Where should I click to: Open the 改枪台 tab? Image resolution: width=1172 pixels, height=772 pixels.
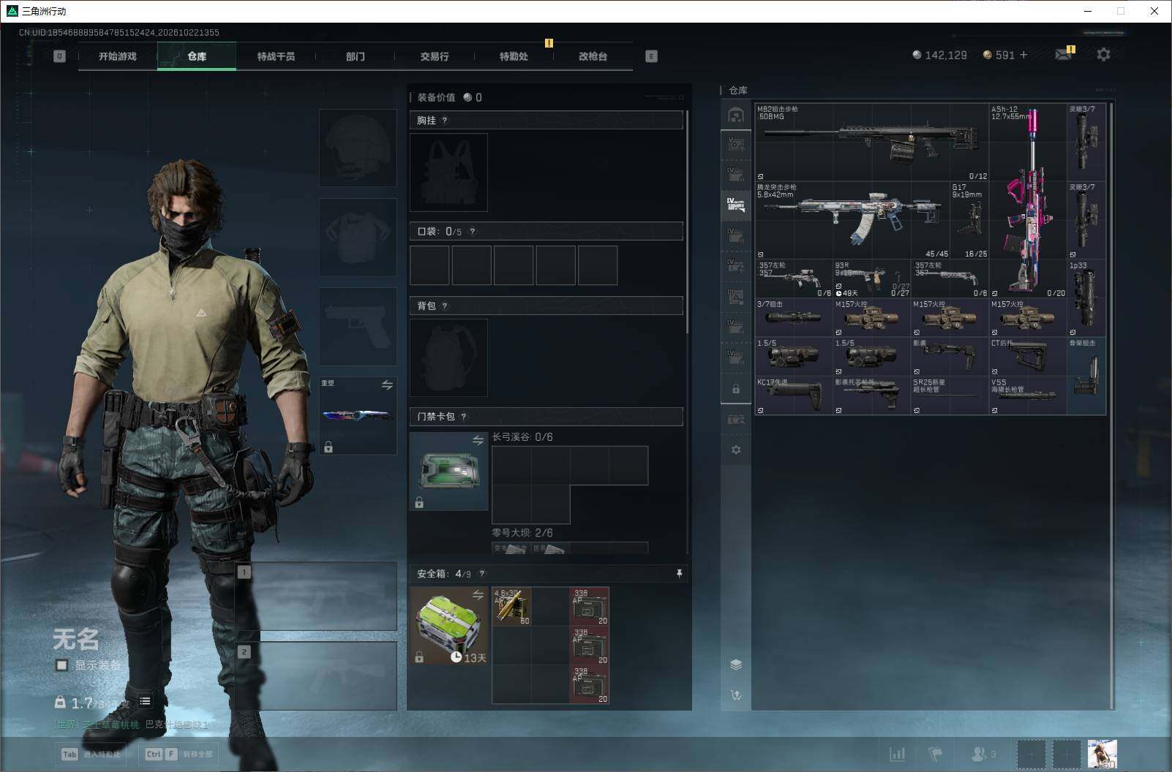point(593,56)
